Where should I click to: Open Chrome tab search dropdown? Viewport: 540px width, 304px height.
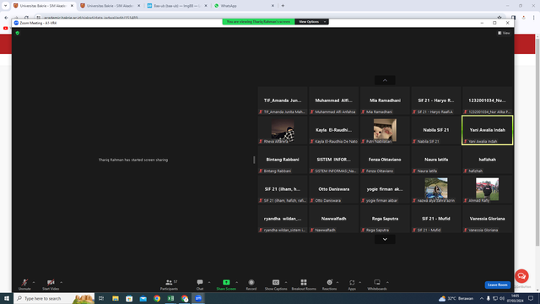(5, 6)
